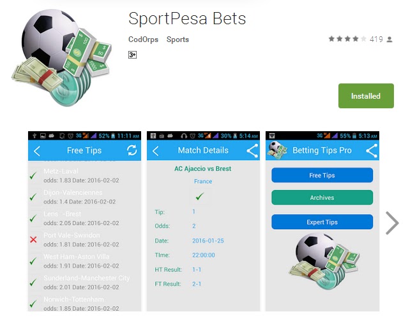Image resolution: width=408 pixels, height=328 pixels.
Task: Show next screenshots with the right chevron
Action: [x=392, y=223]
